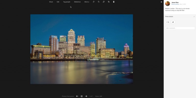Start the Slideshow
The image size is (196, 98).
[x=77, y=2]
